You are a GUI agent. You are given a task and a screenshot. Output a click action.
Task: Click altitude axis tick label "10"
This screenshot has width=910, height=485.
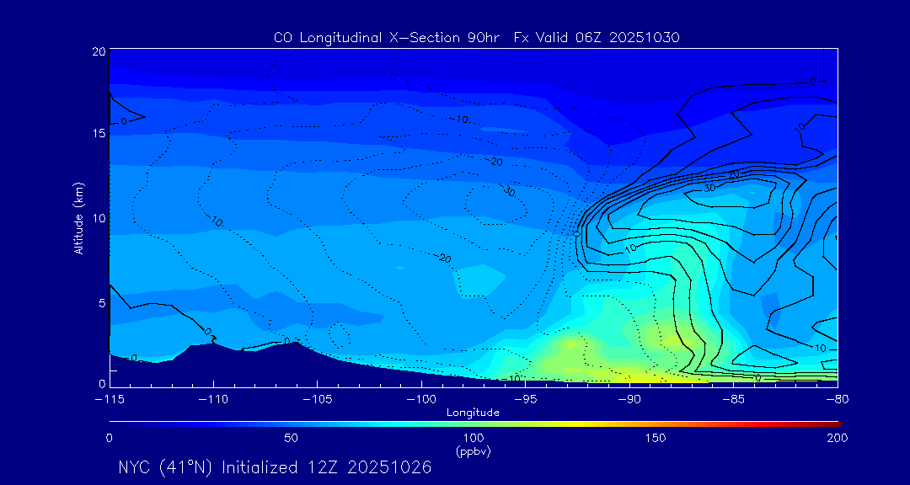pos(98,217)
